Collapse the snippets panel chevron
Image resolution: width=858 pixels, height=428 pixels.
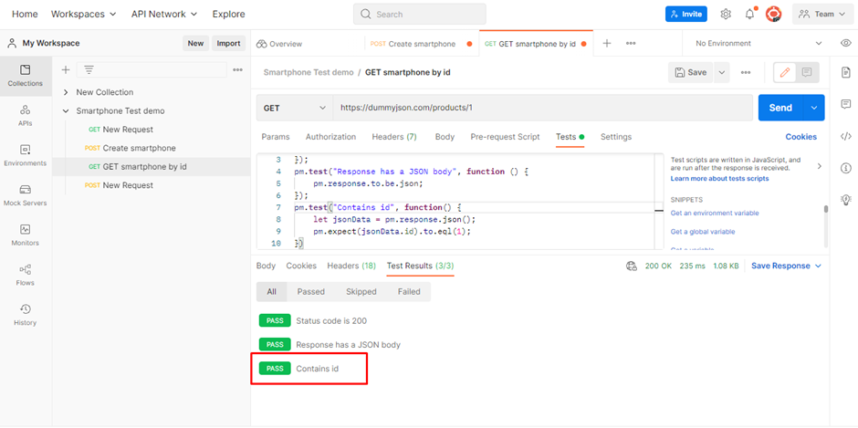tap(819, 166)
